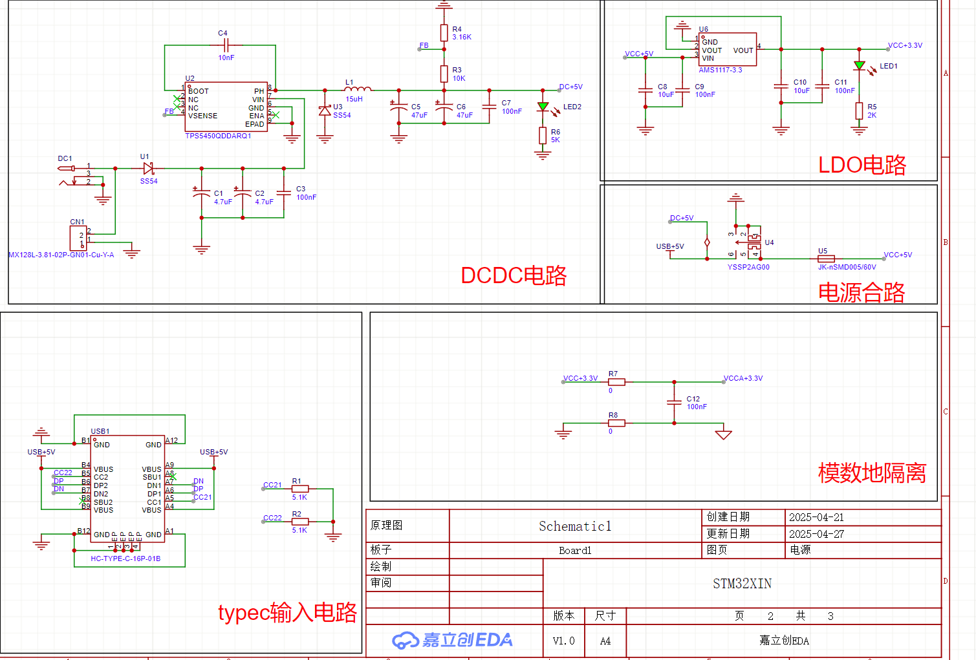Click the L1 15uH inductor symbol
Viewport: 976px width, 660px height.
point(358,89)
